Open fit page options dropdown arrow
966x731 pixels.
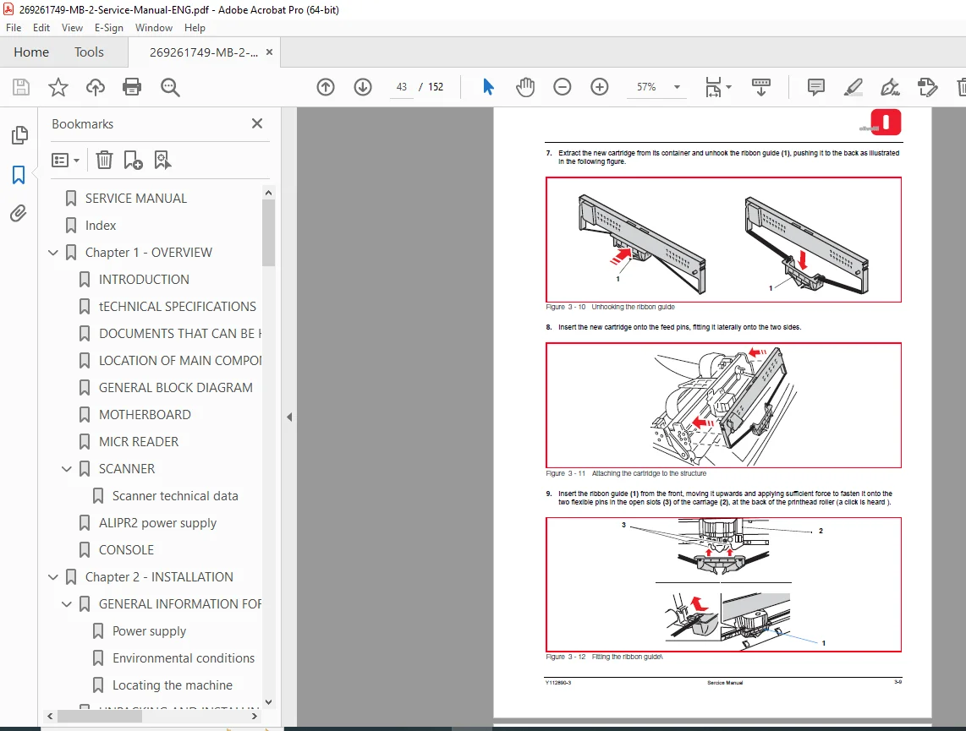729,87
